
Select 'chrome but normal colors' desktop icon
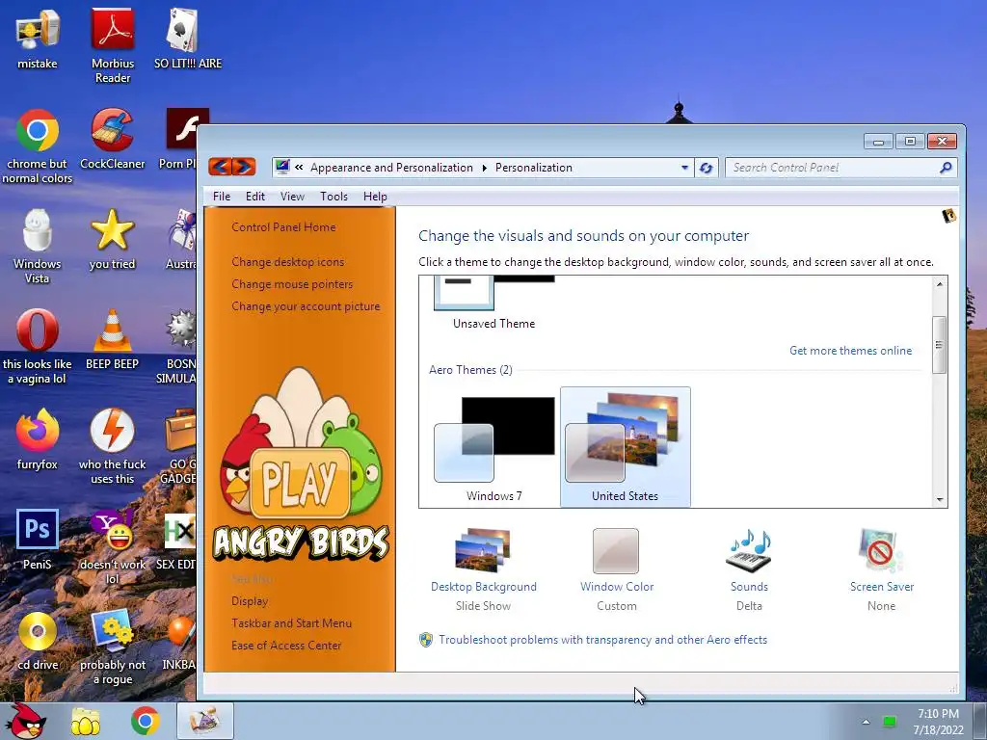click(38, 146)
